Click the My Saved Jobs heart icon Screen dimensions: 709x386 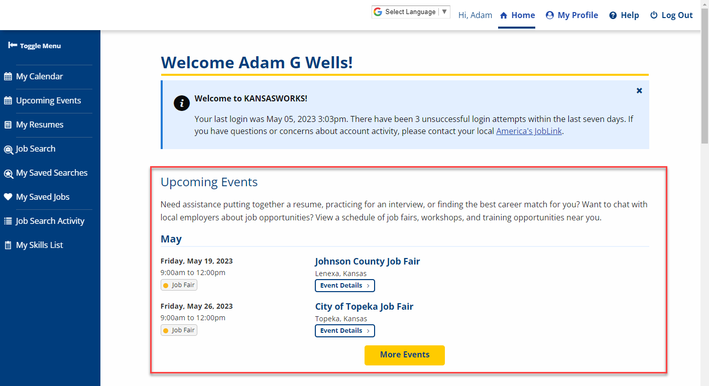pos(8,197)
